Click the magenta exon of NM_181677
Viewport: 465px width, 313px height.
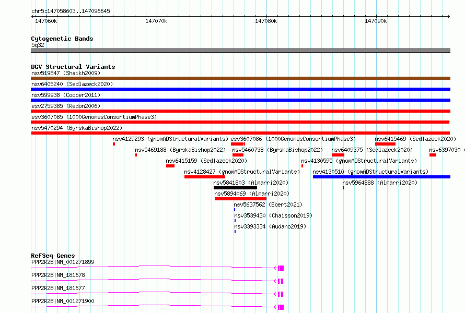tap(281, 294)
